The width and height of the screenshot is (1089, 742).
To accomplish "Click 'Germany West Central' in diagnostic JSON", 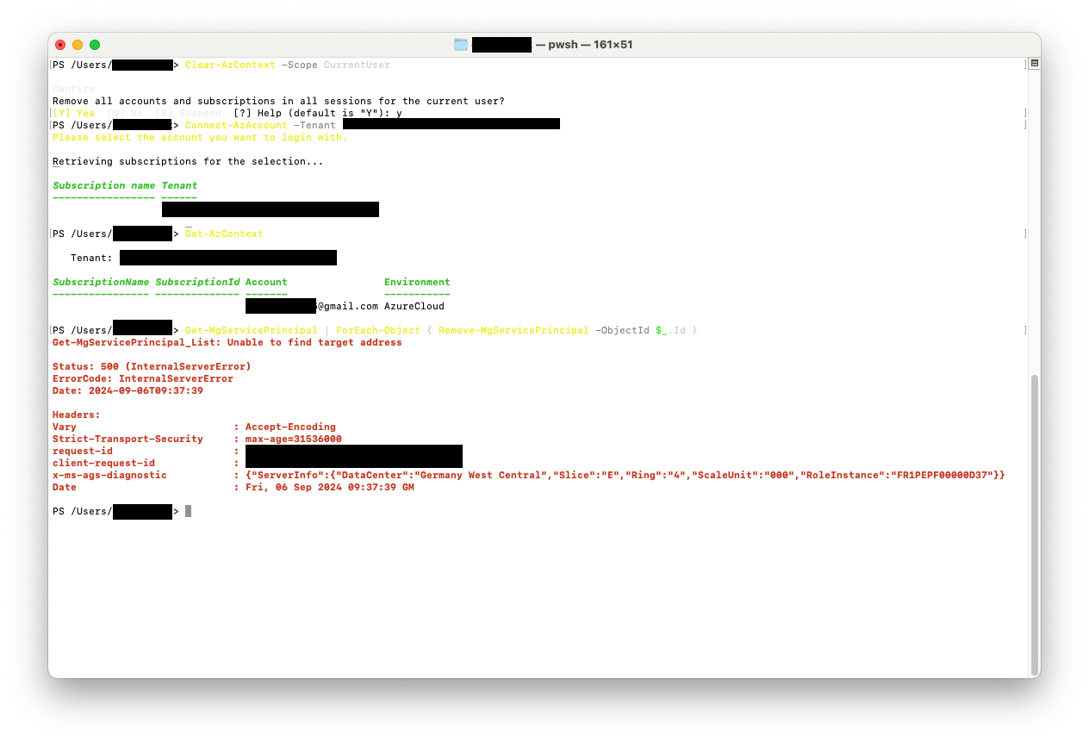I will click(481, 476).
